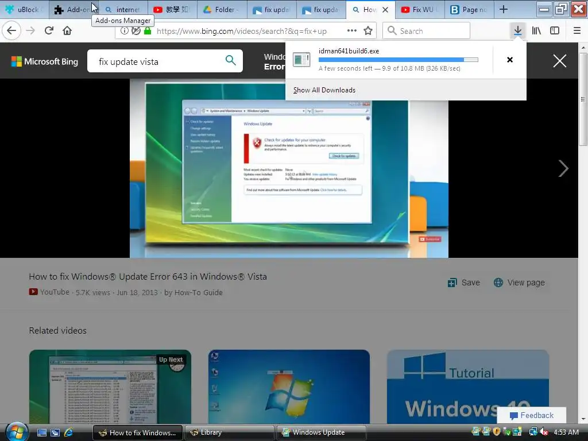Close the active How tab
This screenshot has height=441, width=588.
pos(385,10)
